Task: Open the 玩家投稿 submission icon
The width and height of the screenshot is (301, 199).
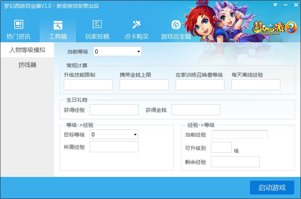Action: [x=97, y=24]
